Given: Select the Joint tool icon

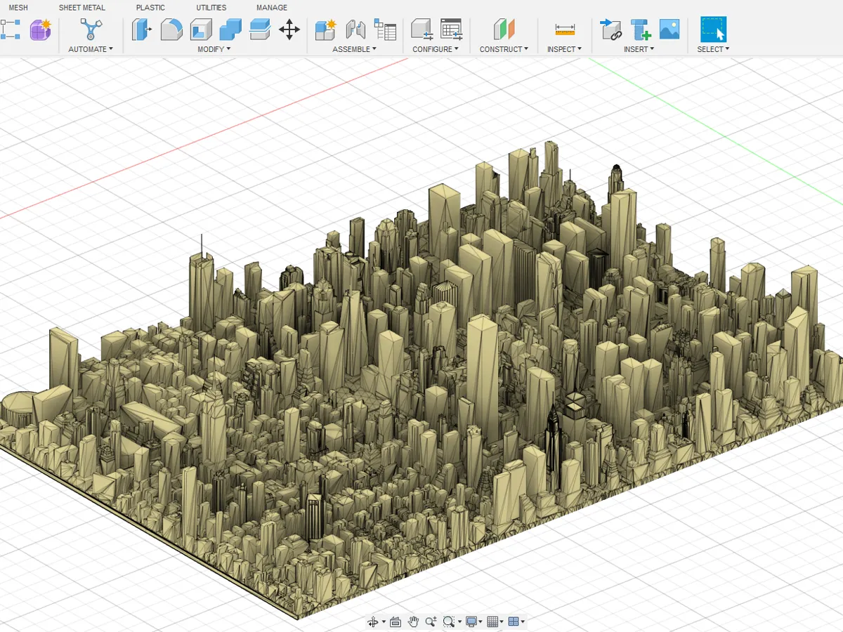Looking at the screenshot, I should (355, 29).
